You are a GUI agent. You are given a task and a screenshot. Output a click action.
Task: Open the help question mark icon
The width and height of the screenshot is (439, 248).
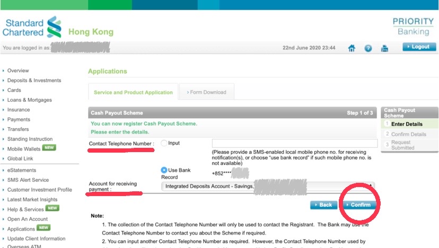click(368, 48)
